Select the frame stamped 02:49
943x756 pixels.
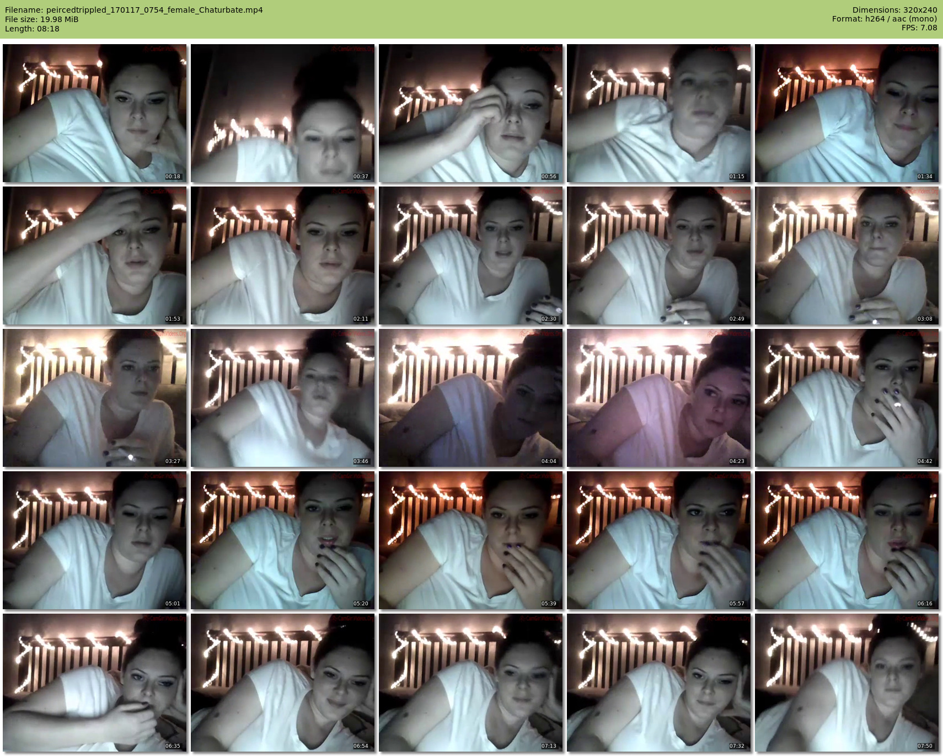(x=659, y=255)
